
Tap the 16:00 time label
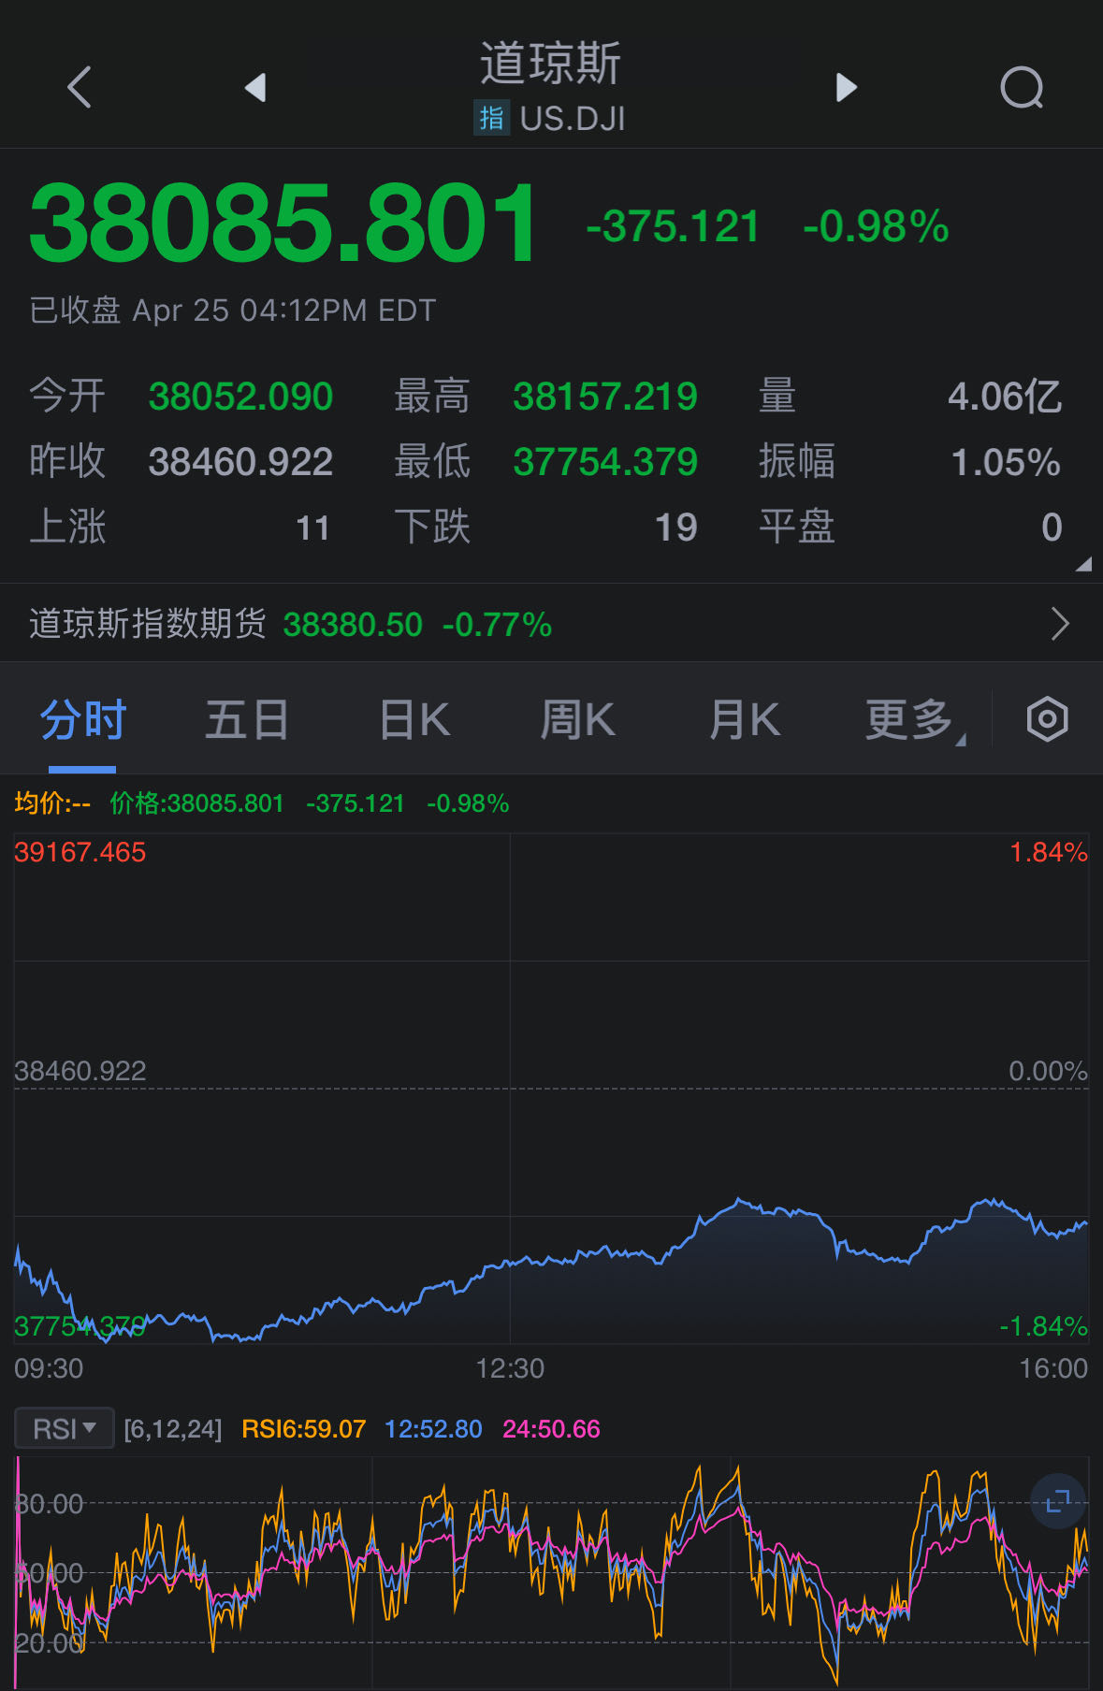[x=1053, y=1368]
